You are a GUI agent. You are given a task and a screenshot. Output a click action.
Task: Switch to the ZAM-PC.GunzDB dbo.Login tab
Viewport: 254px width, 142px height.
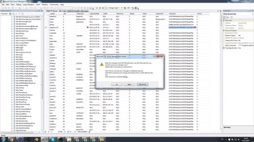coord(78,11)
